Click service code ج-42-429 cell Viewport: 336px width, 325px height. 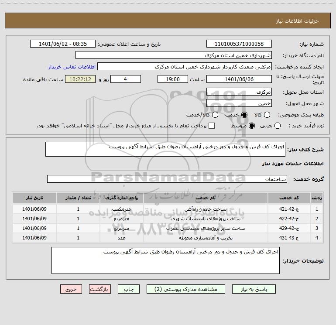coord(289,229)
